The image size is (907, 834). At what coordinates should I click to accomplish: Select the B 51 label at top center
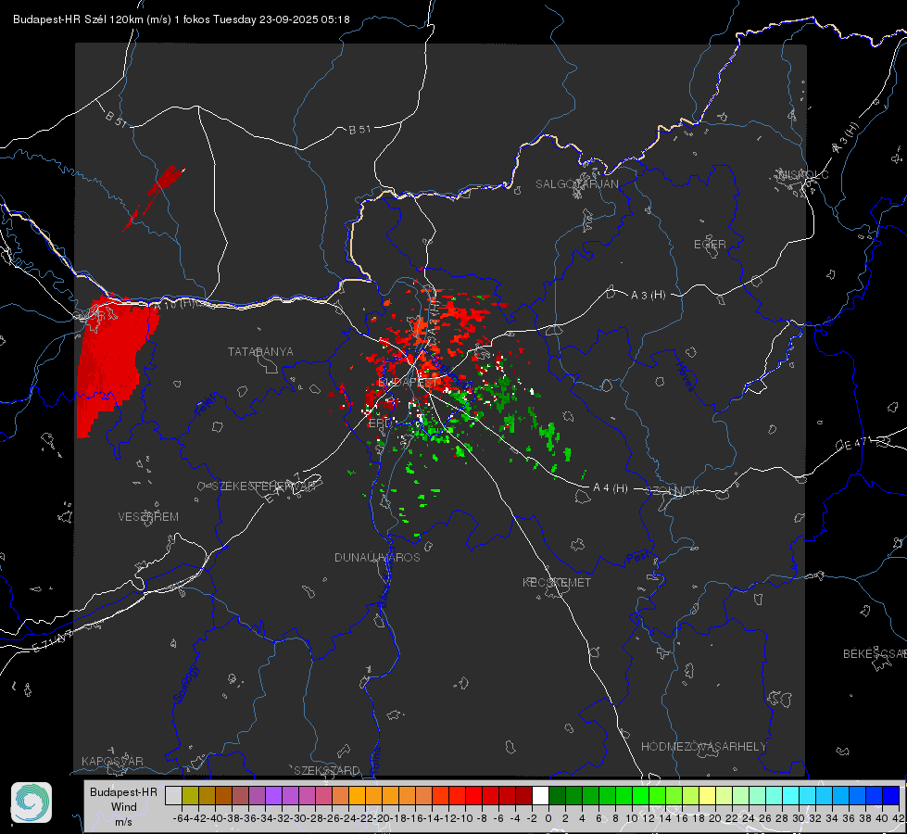[359, 130]
